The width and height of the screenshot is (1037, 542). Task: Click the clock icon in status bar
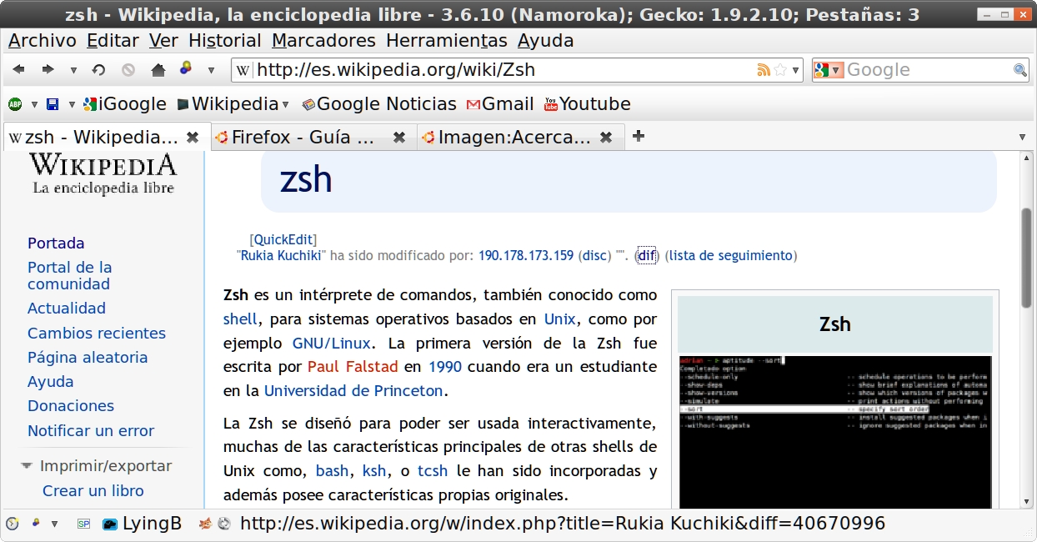point(13,524)
